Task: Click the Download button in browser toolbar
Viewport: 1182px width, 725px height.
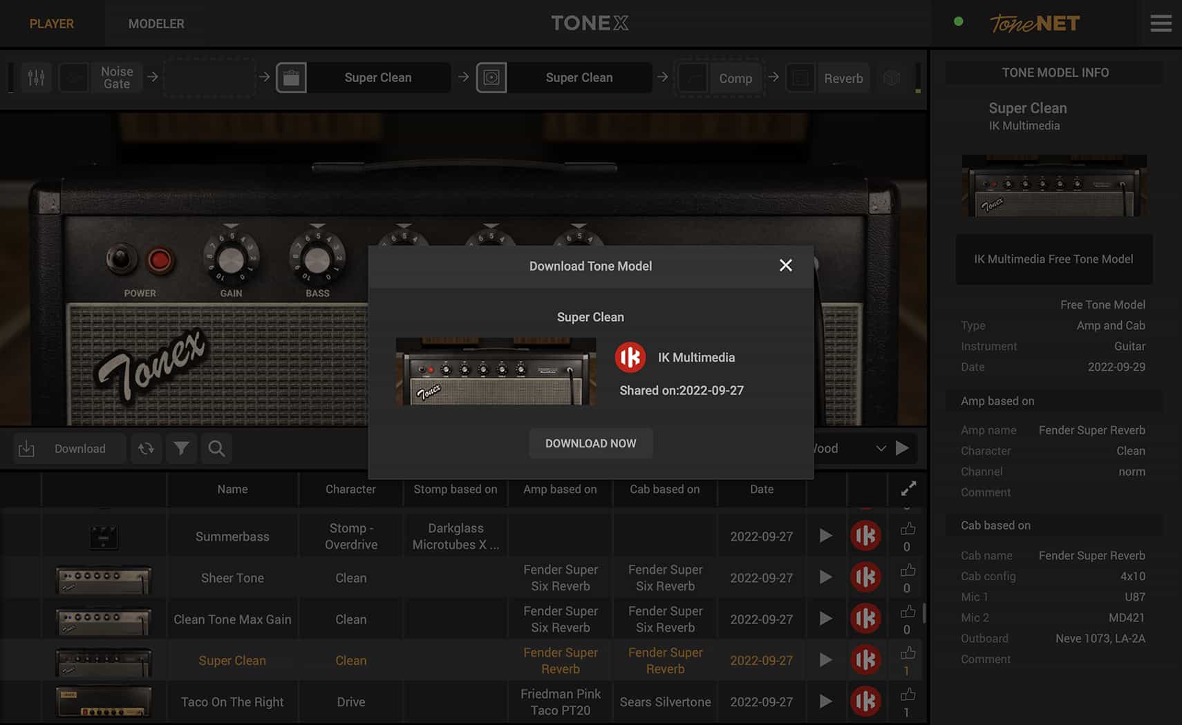Action: 70,449
